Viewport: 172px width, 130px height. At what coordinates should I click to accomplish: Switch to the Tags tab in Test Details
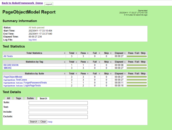tap(18, 98)
